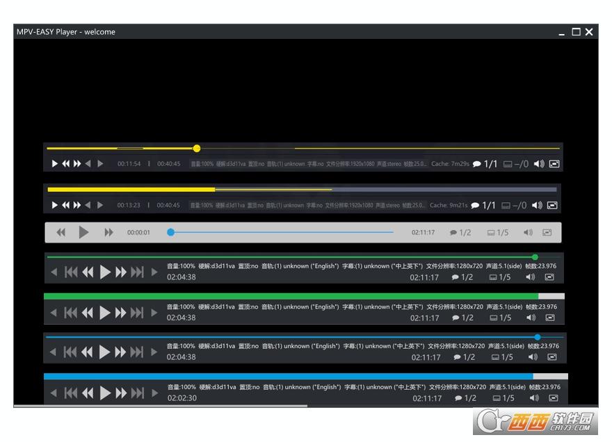Click the round yellow seek knob
The width and height of the screenshot is (612, 442).
197,148
